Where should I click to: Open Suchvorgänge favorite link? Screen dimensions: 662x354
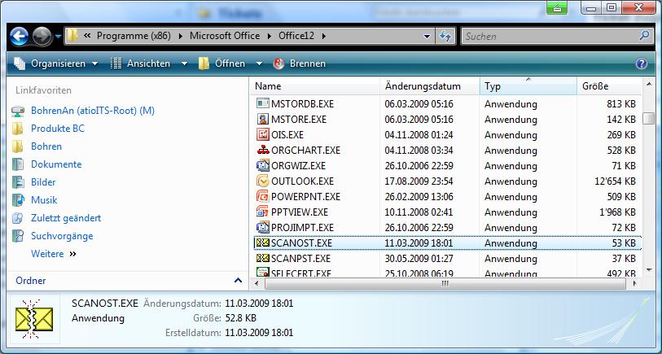62,236
